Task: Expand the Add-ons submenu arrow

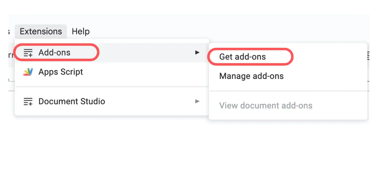Action: click(x=197, y=52)
